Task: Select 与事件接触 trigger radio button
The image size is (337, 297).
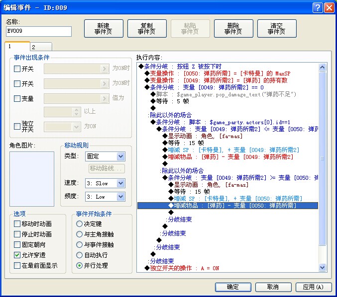Action: point(79,244)
